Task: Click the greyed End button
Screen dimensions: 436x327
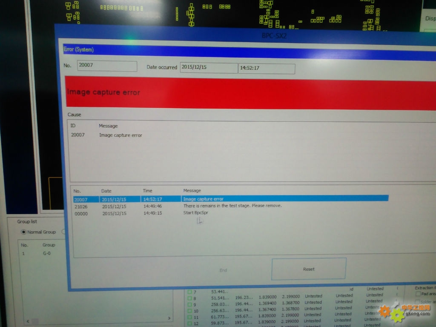Action: [223, 270]
